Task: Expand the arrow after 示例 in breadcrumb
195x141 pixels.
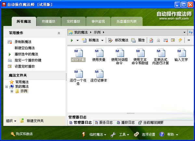Action: (x=103, y=32)
